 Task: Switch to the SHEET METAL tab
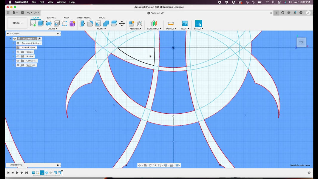click(84, 18)
